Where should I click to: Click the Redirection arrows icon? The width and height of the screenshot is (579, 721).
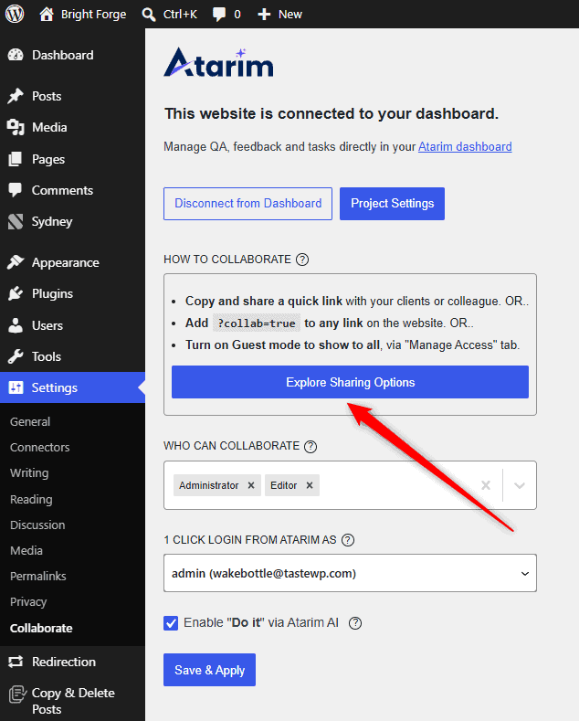click(x=16, y=662)
